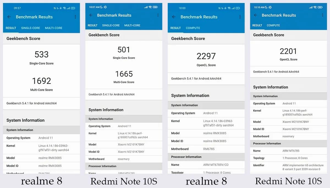Tap Model realme RMX3085 row, 10:00 screen

click(206, 133)
